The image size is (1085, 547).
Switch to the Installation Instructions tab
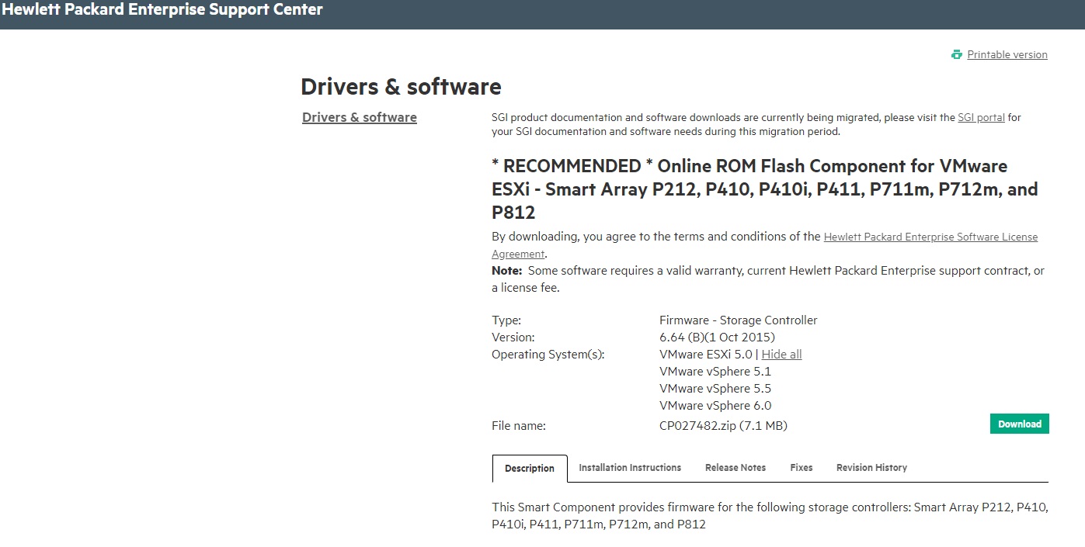click(630, 468)
